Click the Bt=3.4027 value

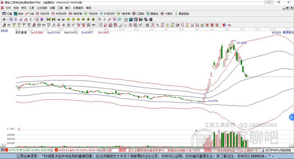point(104,33)
